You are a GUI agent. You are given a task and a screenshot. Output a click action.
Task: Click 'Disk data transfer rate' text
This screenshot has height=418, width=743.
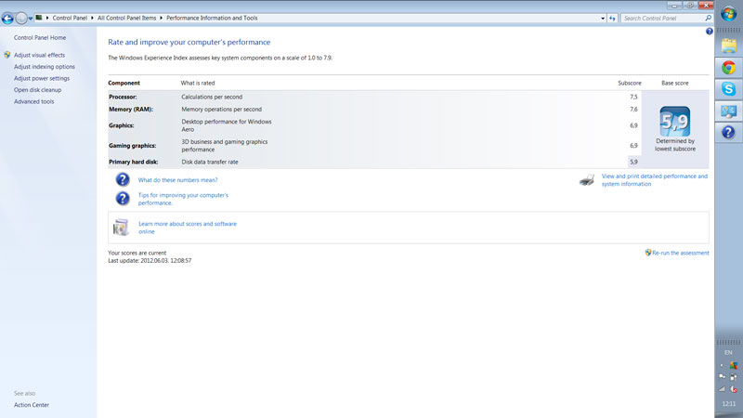(x=210, y=162)
